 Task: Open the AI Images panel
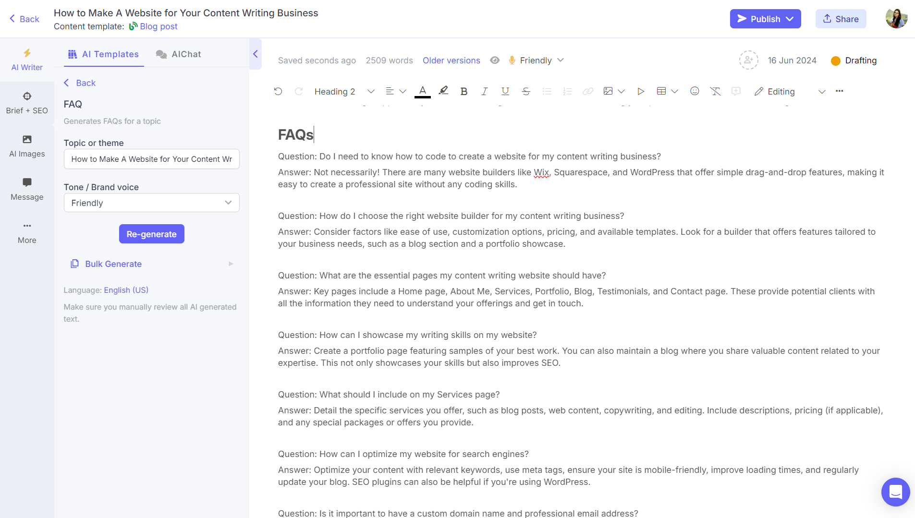click(27, 145)
